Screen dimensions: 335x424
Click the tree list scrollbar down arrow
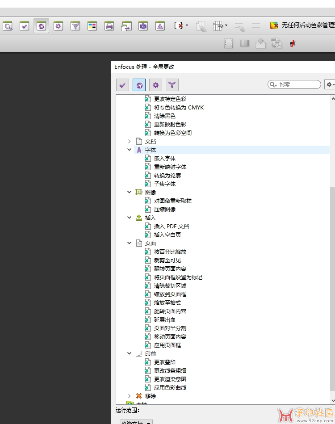click(333, 400)
